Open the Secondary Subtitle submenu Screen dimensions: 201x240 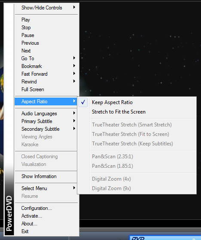[46, 129]
